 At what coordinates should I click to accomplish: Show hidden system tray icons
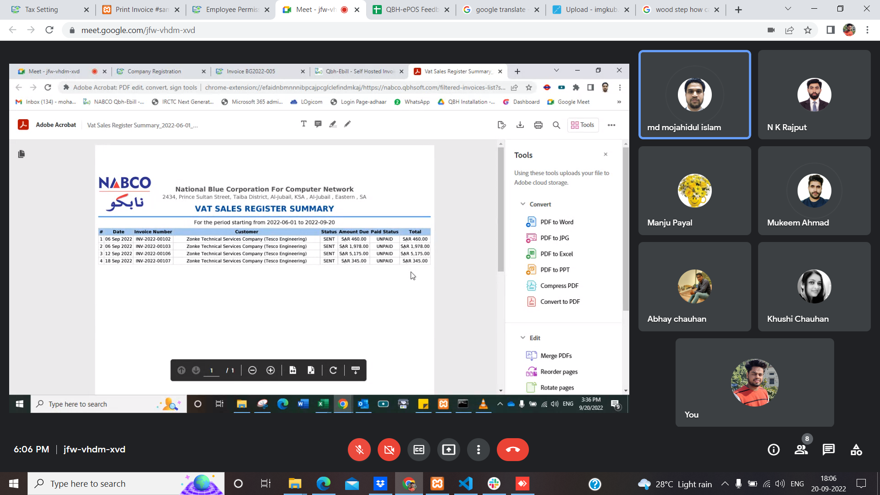coord(725,484)
